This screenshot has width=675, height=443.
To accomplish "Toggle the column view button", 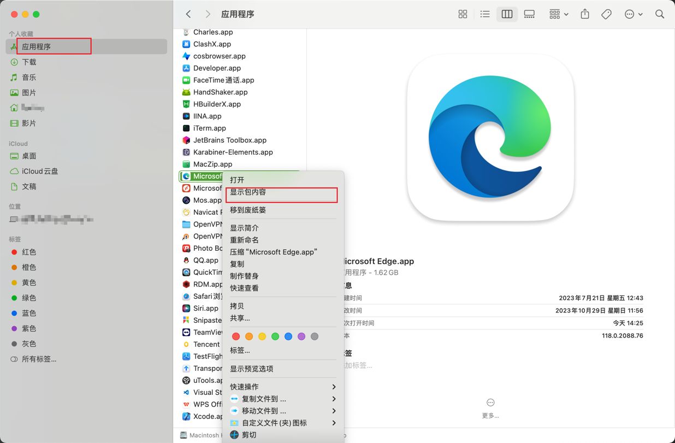I will [507, 14].
